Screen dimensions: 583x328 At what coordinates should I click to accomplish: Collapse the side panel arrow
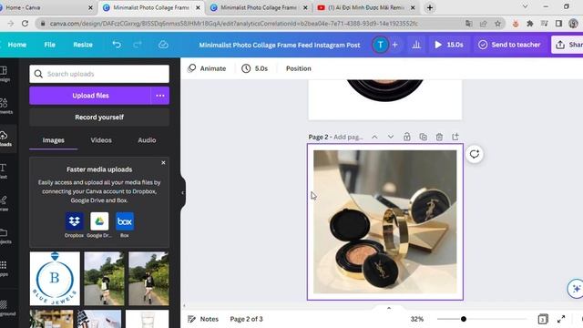point(182,192)
